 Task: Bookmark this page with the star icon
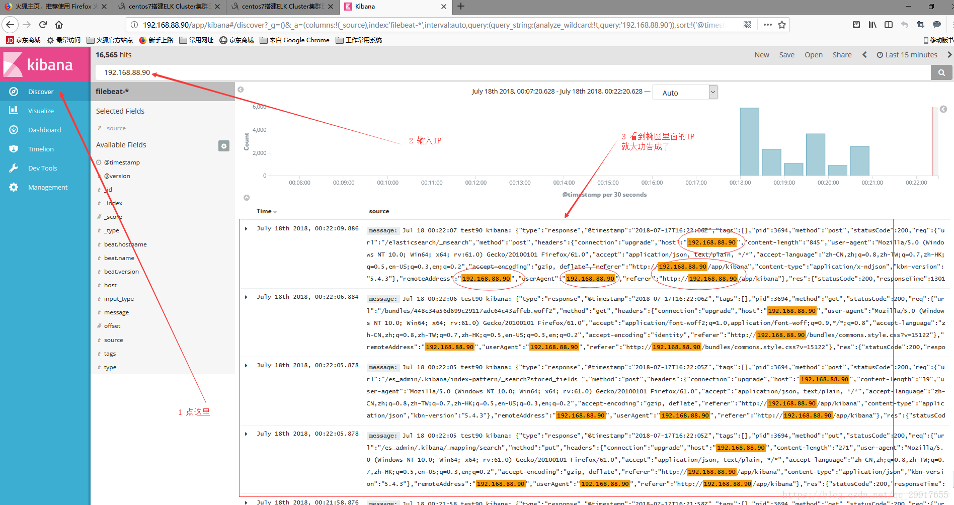click(782, 25)
